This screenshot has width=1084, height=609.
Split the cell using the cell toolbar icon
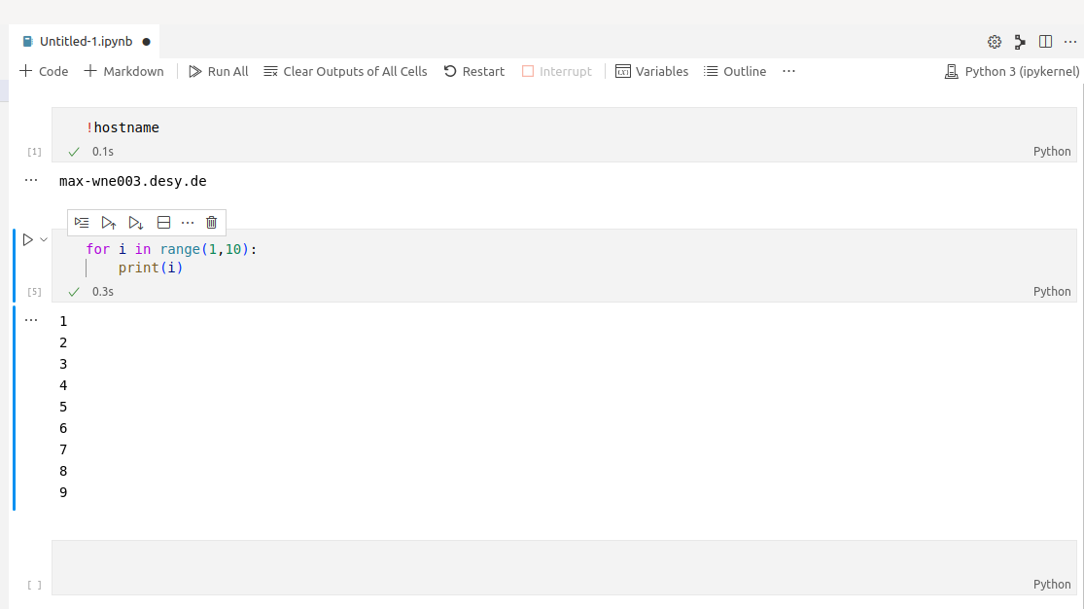163,223
